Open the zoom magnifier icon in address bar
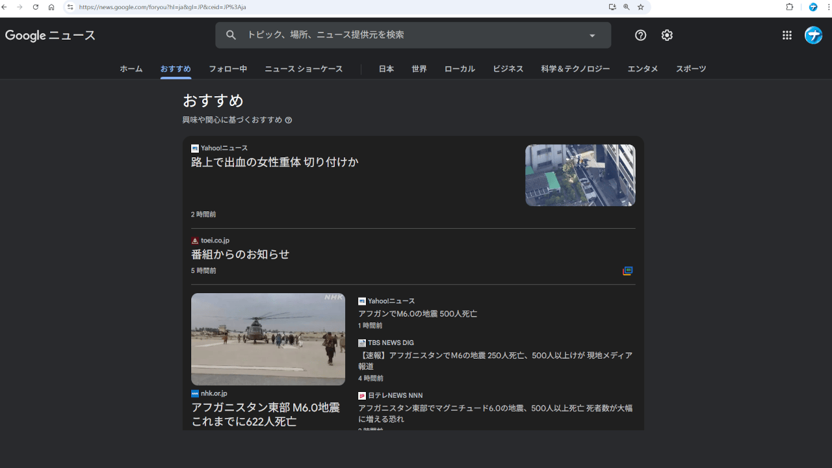Viewport: 832px width, 468px height. click(627, 7)
